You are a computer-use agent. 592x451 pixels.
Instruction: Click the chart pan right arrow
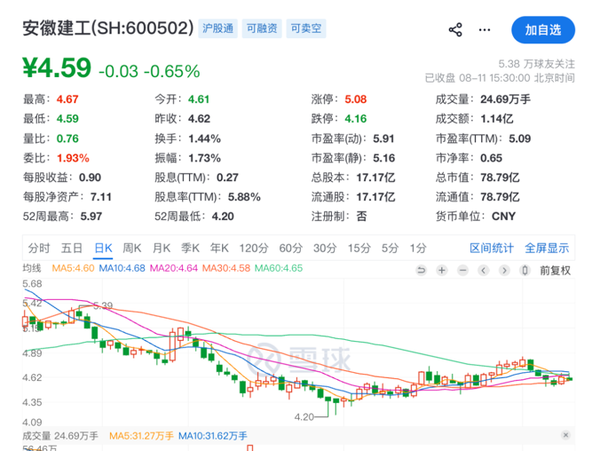(x=504, y=270)
